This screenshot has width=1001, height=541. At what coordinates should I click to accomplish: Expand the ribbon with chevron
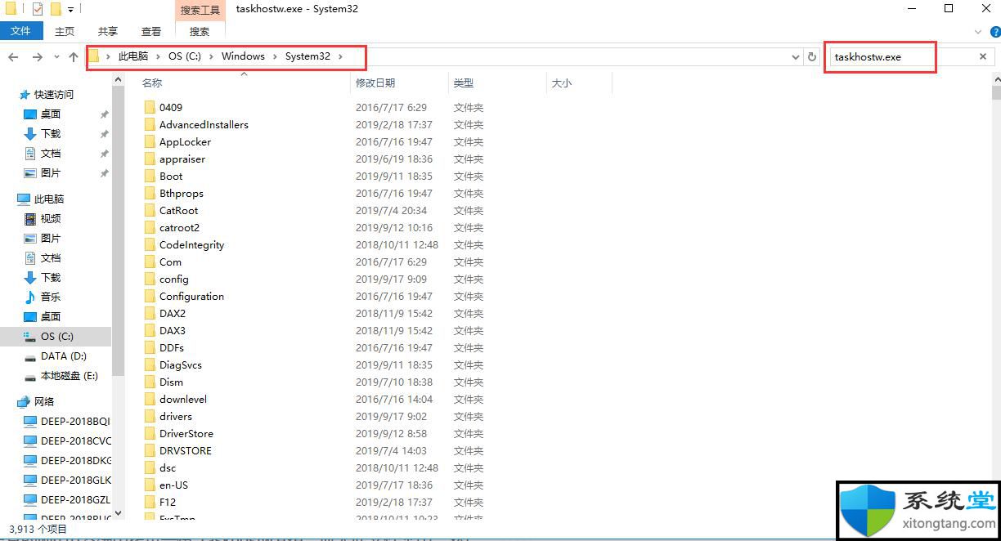978,32
